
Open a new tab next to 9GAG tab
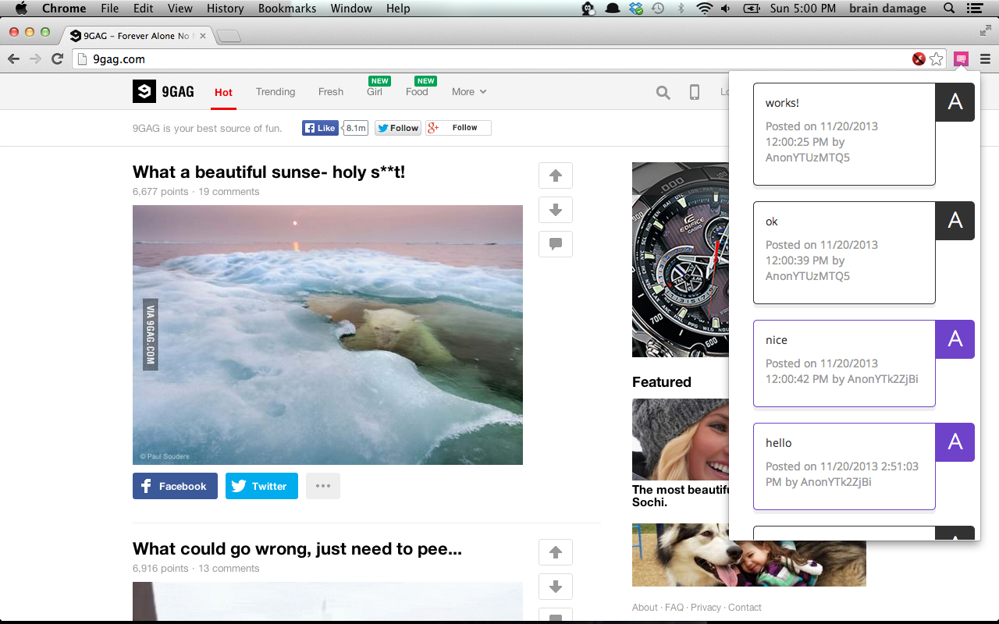228,36
